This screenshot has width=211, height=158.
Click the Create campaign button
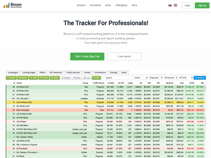[11, 78]
